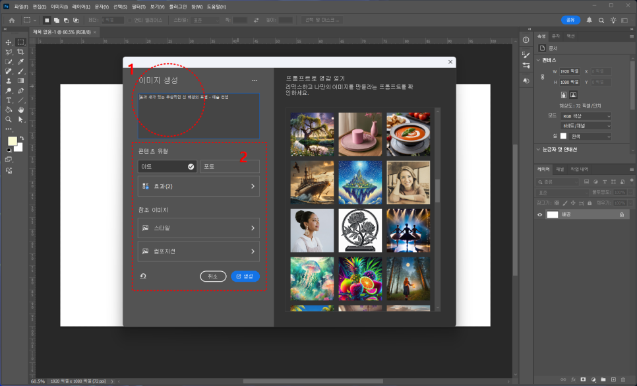
Task: Open the Brush Settings panel icon
Action: (x=526, y=55)
